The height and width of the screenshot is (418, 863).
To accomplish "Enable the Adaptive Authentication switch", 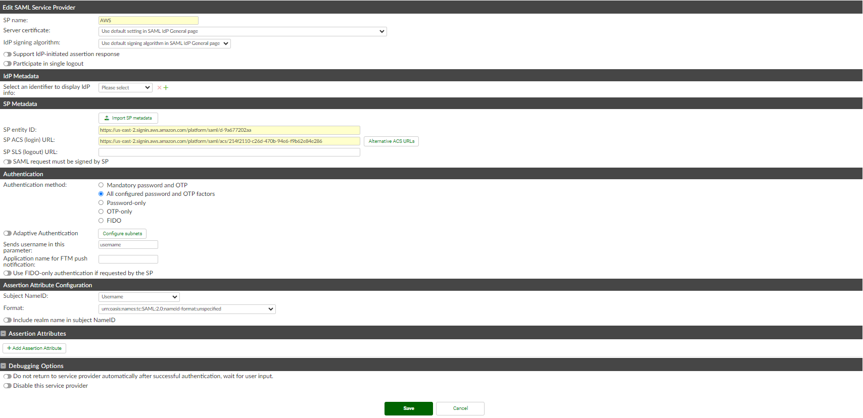I will 8,233.
